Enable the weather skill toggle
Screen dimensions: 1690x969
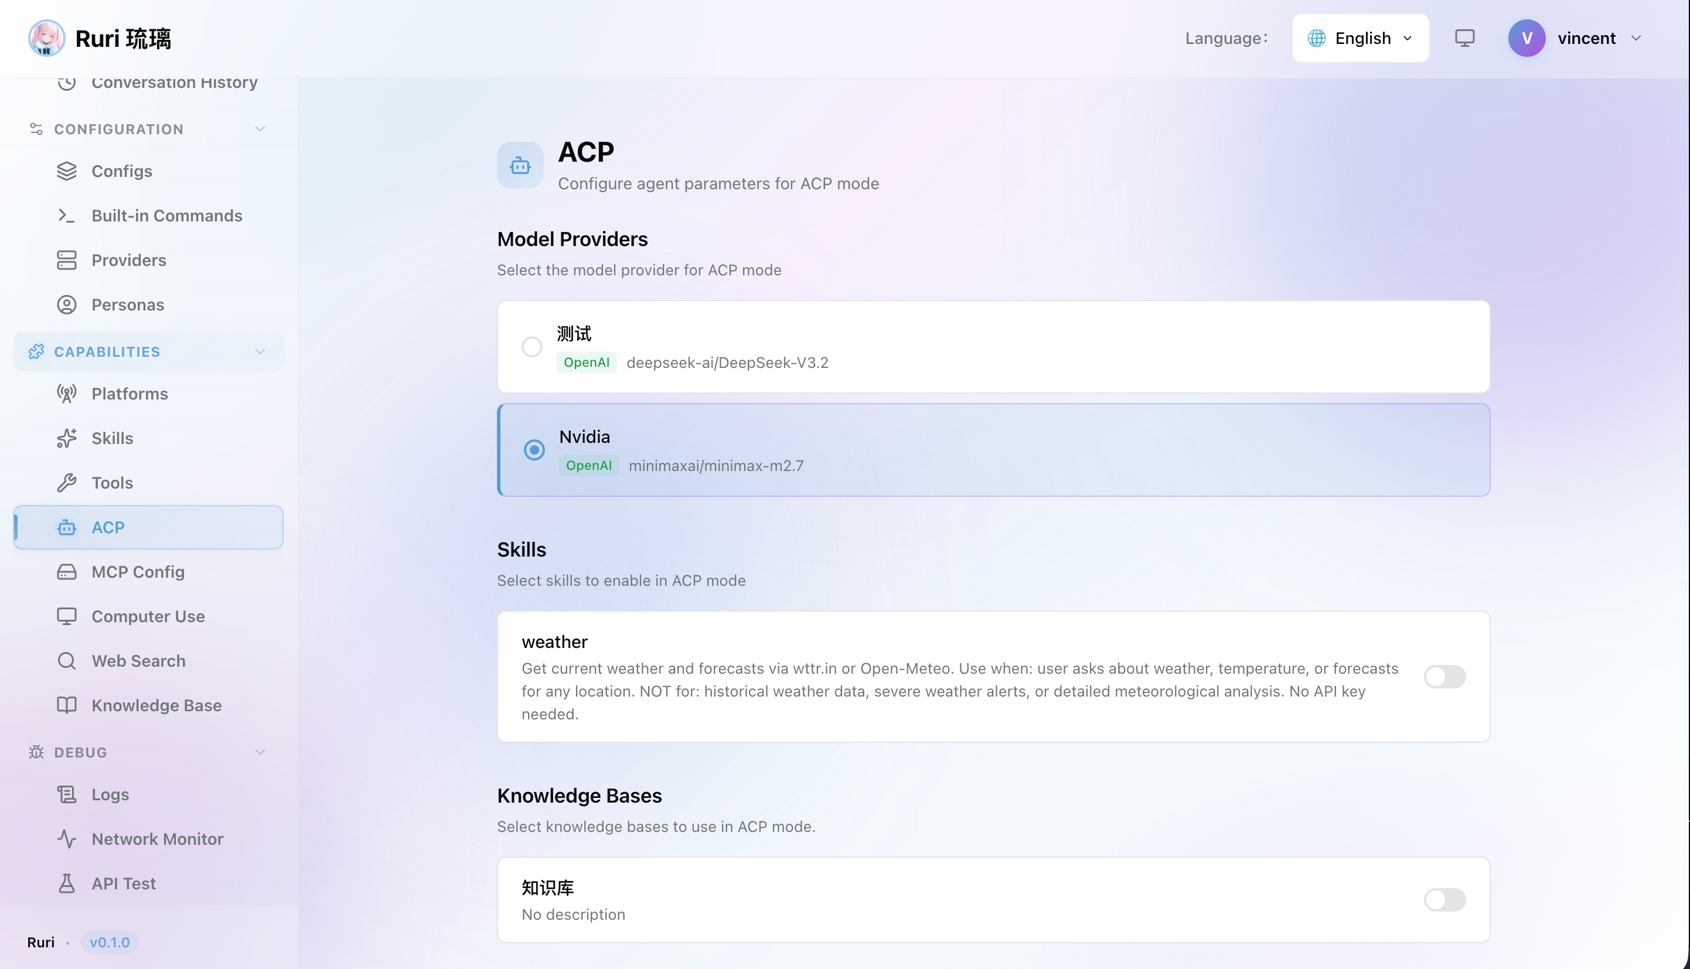pyautogui.click(x=1444, y=677)
